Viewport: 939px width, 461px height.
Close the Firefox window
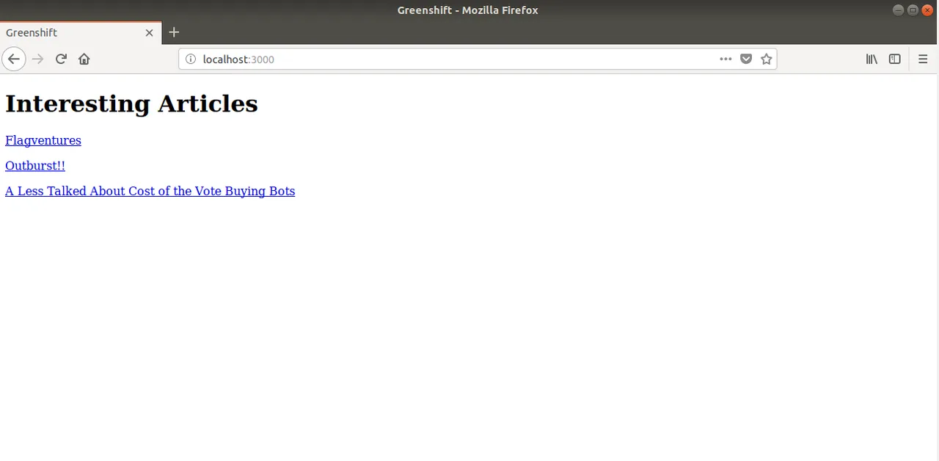click(x=927, y=10)
